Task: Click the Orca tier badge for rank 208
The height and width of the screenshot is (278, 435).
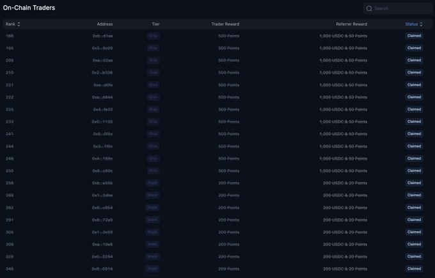Action: [x=153, y=60]
